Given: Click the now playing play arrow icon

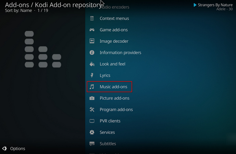Looking at the screenshot, I should 195,5.
